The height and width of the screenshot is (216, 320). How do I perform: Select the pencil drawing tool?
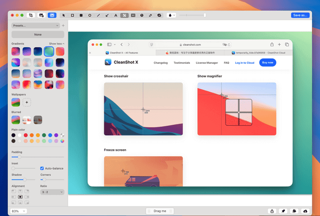(151, 15)
